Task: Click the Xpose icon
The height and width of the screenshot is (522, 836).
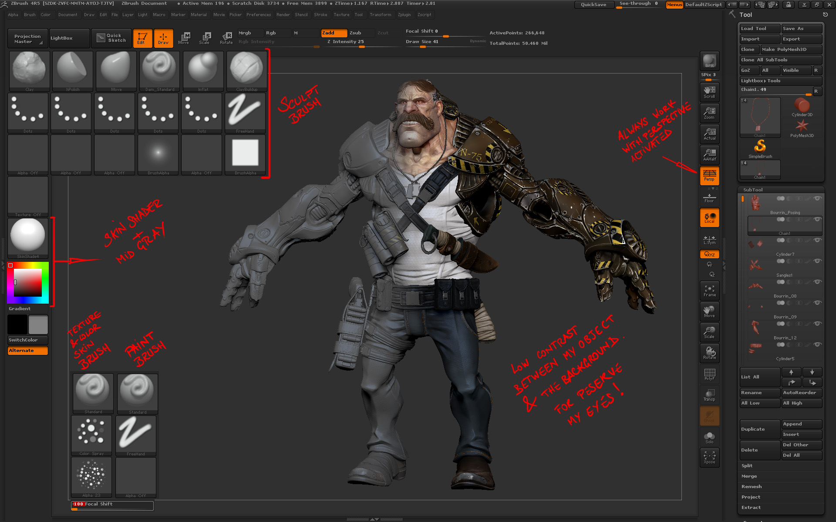Action: pyautogui.click(x=709, y=458)
